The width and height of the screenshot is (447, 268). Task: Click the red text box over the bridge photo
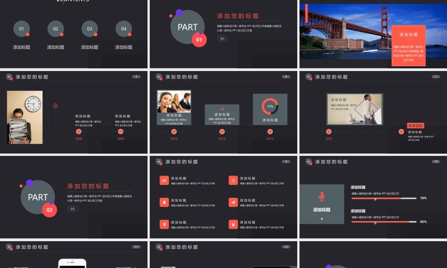coord(409,46)
